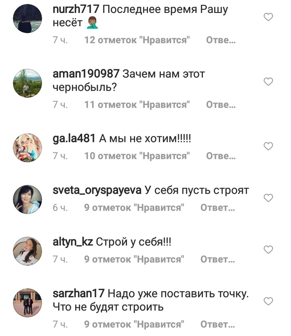Image resolution: width=291 pixels, height=336 pixels.
Task: Open aman190987's avatar
Action: pyautogui.click(x=27, y=83)
